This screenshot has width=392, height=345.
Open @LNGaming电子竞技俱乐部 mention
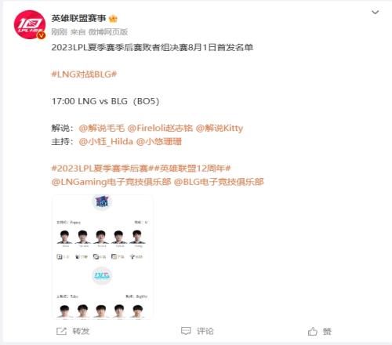pos(111,182)
